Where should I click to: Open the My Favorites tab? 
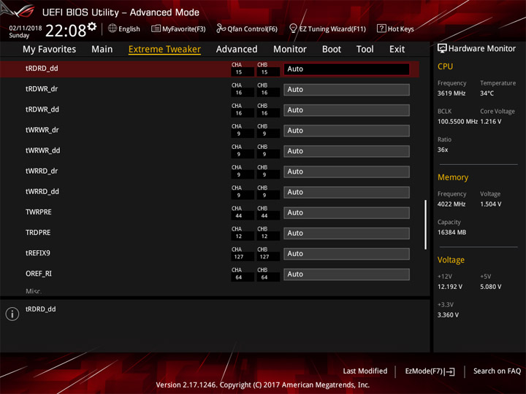pyautogui.click(x=50, y=50)
